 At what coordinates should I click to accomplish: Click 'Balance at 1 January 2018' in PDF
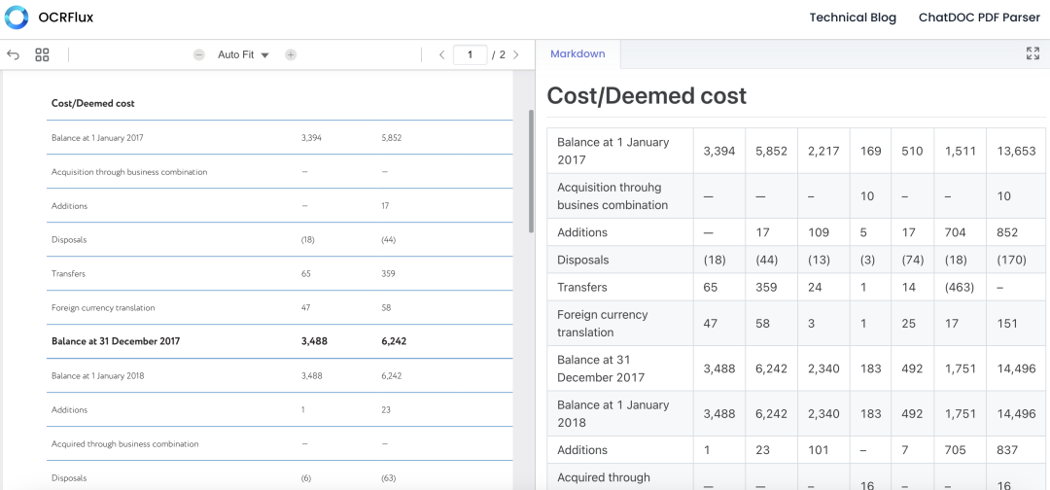(98, 375)
